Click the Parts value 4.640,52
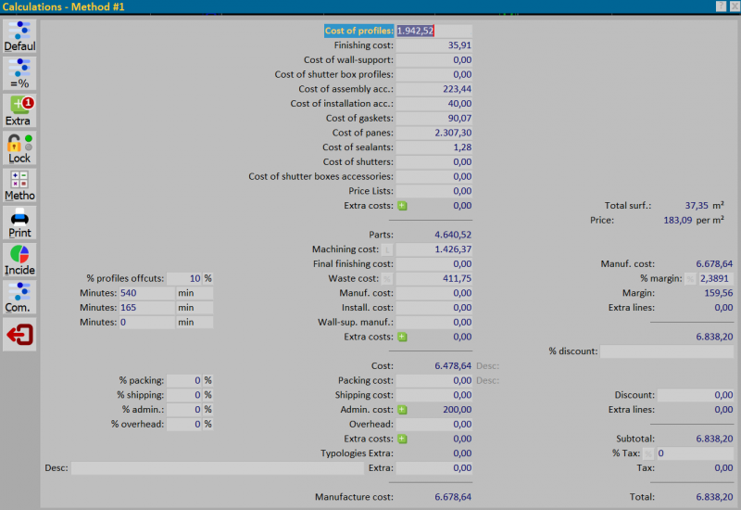The image size is (741, 510). click(x=453, y=236)
